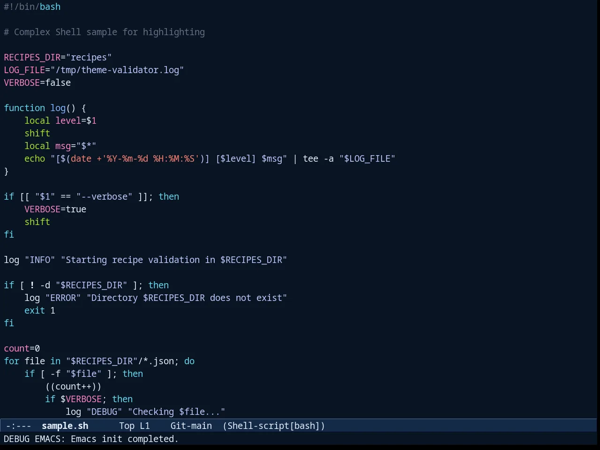Click the Git-main version control indicator

click(x=191, y=426)
